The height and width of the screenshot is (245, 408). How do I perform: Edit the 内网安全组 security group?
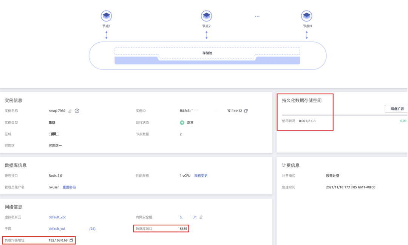[201, 217]
